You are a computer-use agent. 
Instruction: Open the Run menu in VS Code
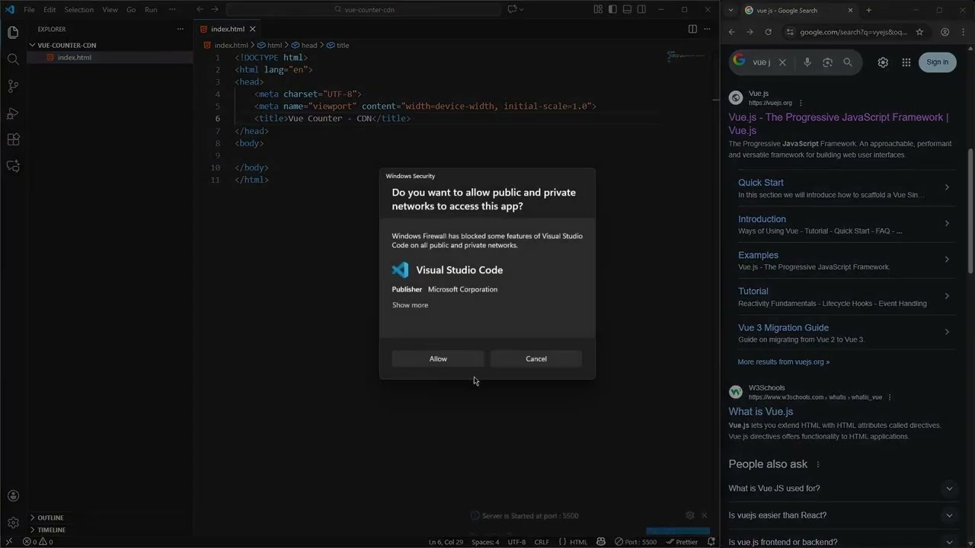151,10
